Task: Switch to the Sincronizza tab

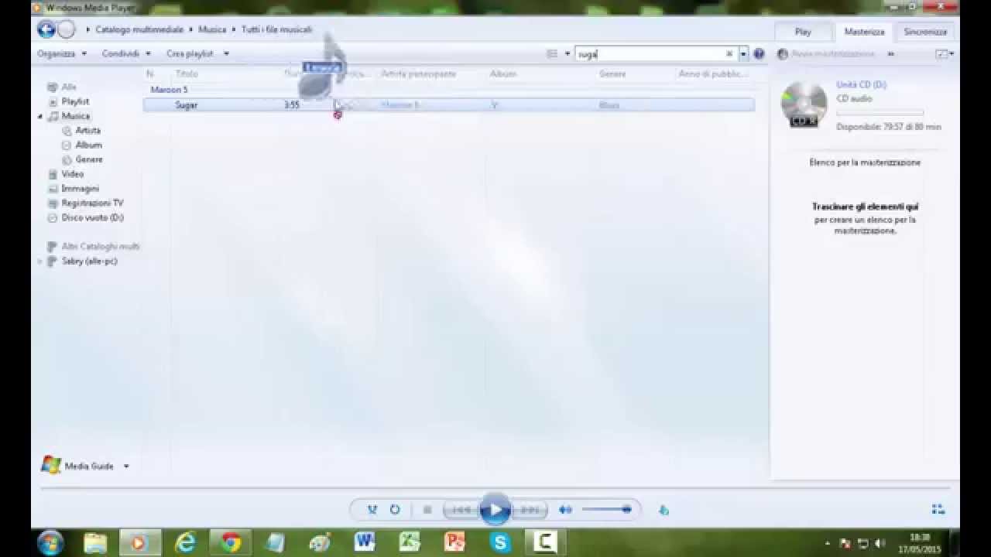Action: (x=925, y=32)
